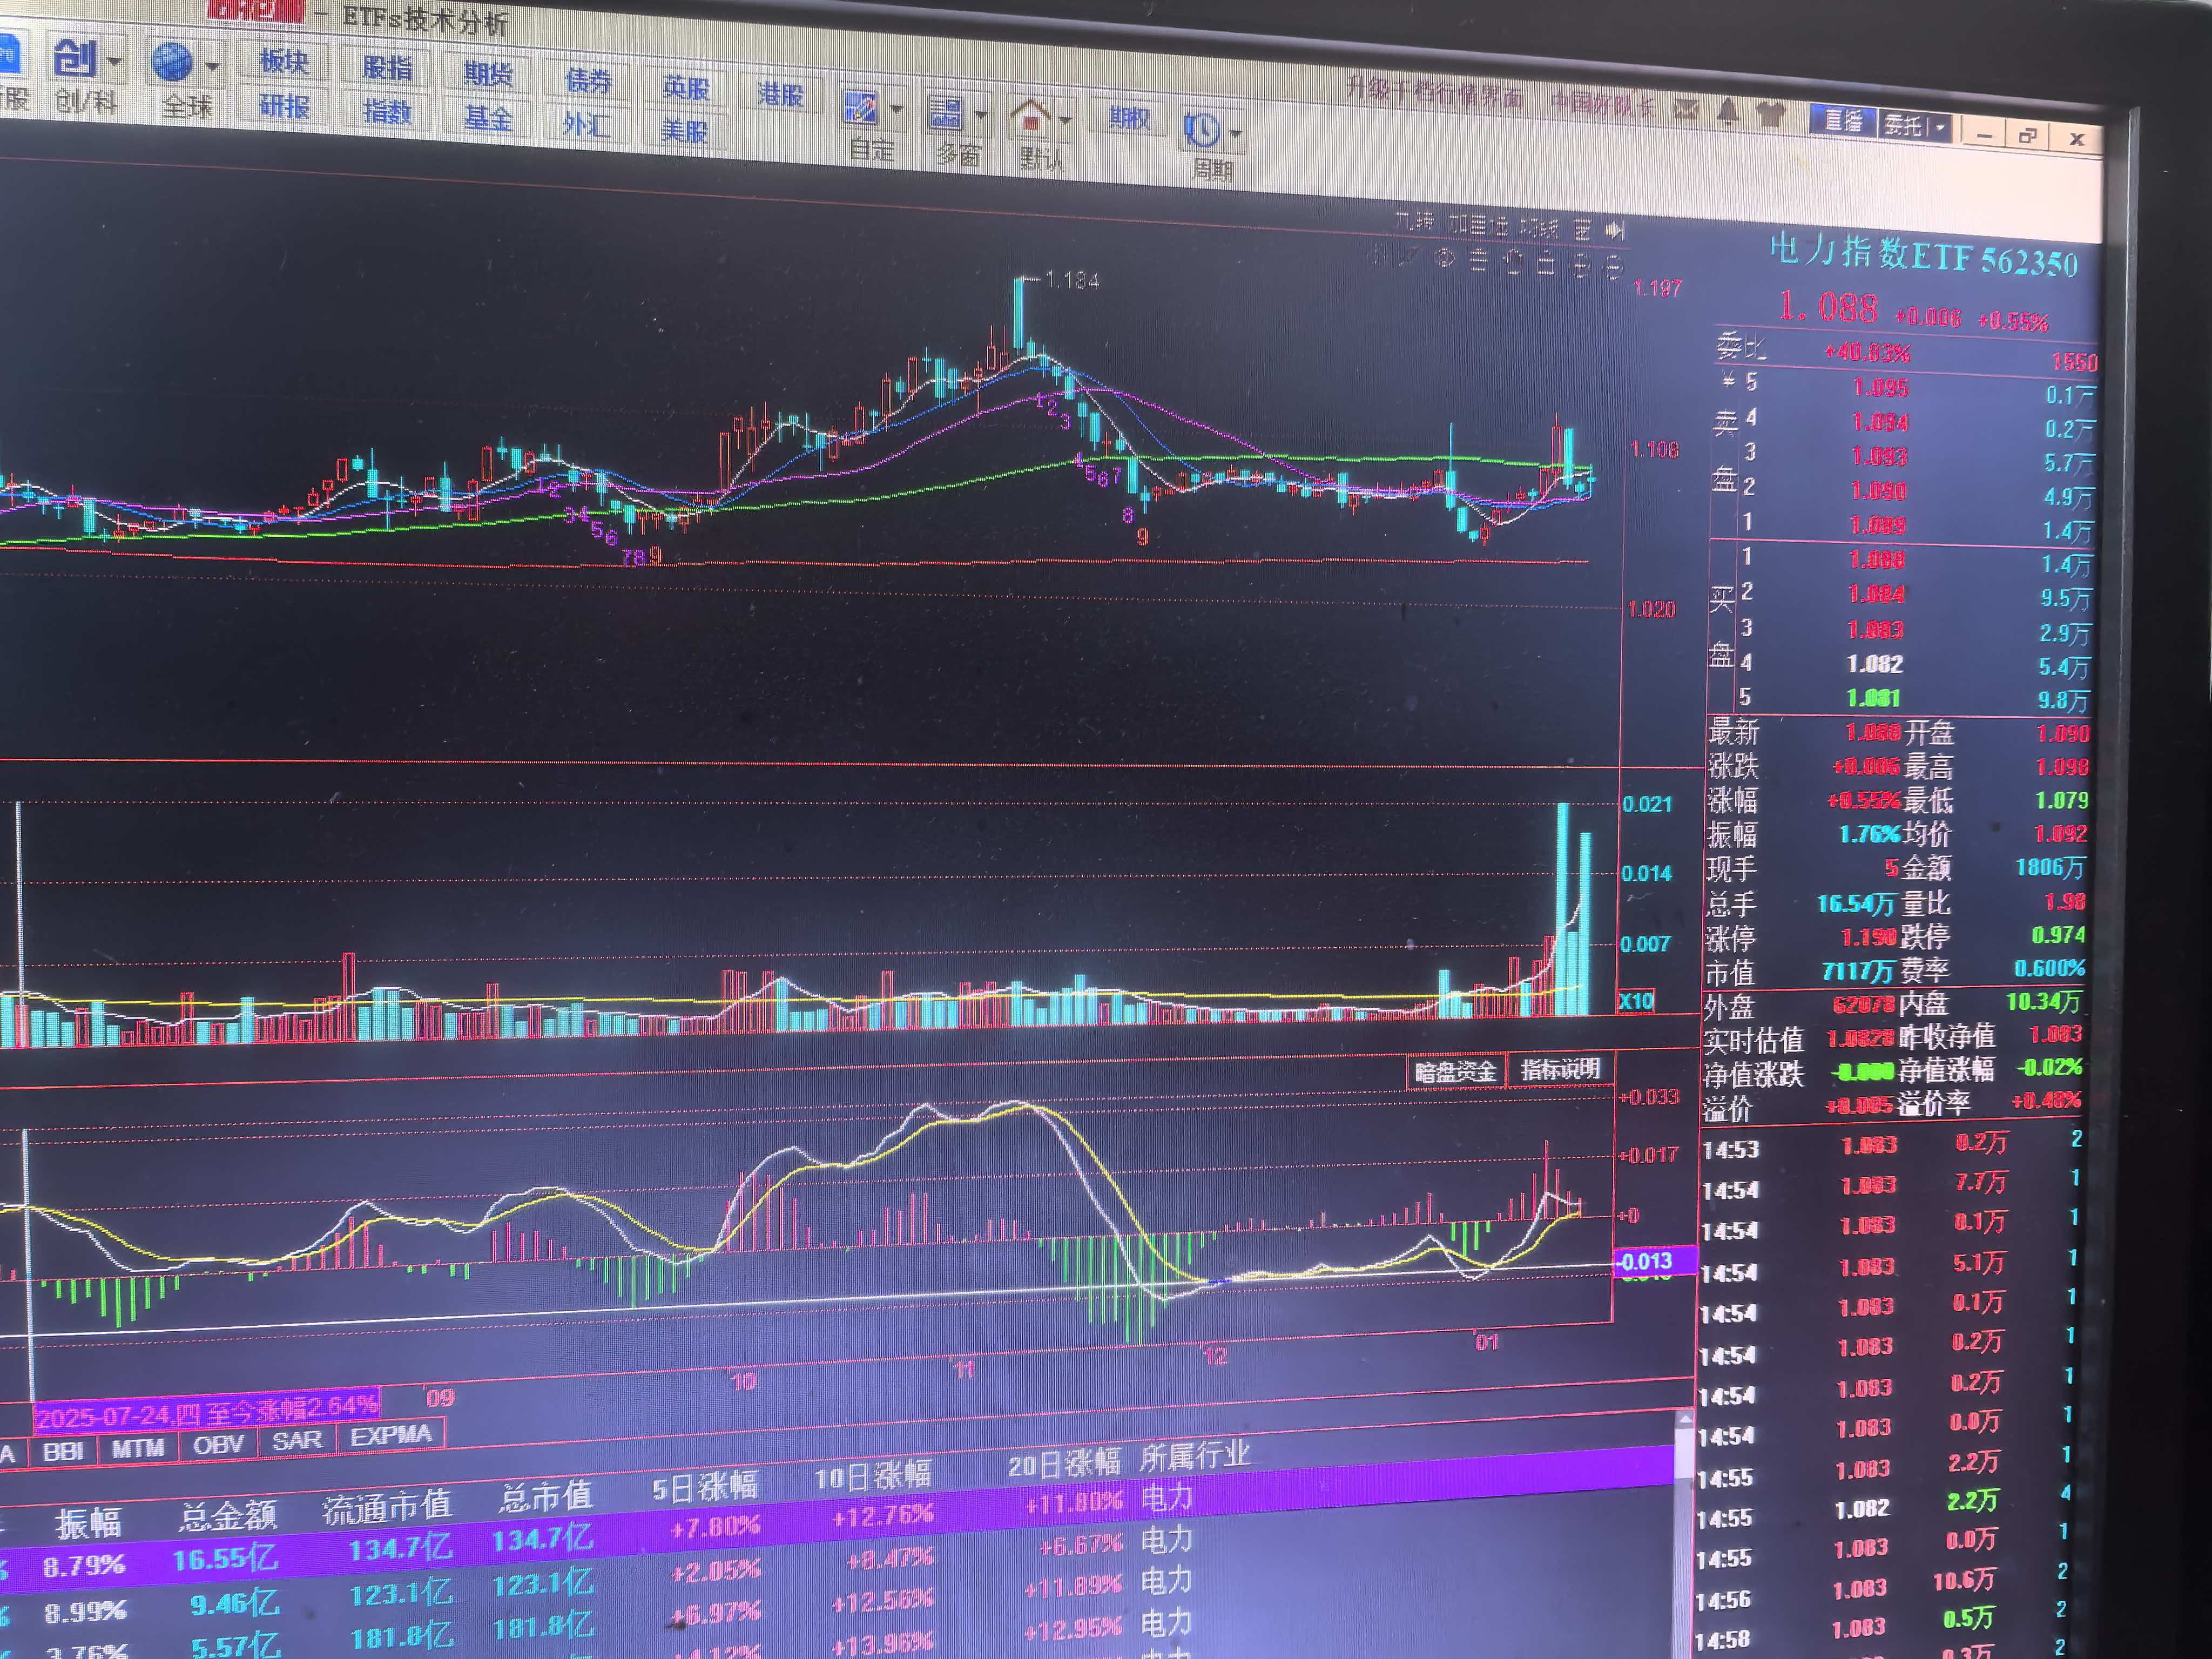This screenshot has height=1659, width=2212.
Task: Click the 港股 market button
Action: [780, 94]
